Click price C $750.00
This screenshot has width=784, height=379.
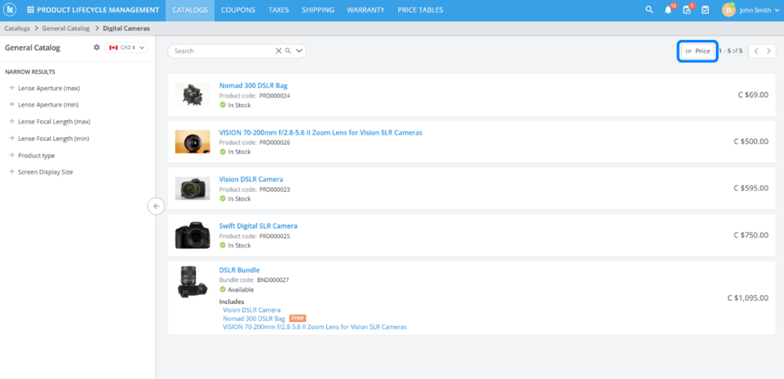pos(751,235)
